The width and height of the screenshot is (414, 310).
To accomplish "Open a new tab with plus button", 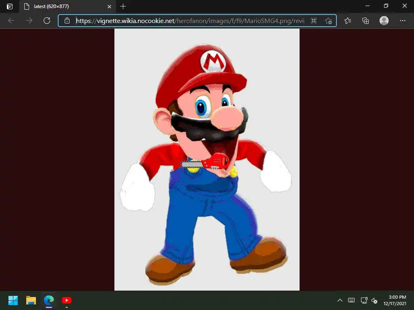I will (123, 6).
